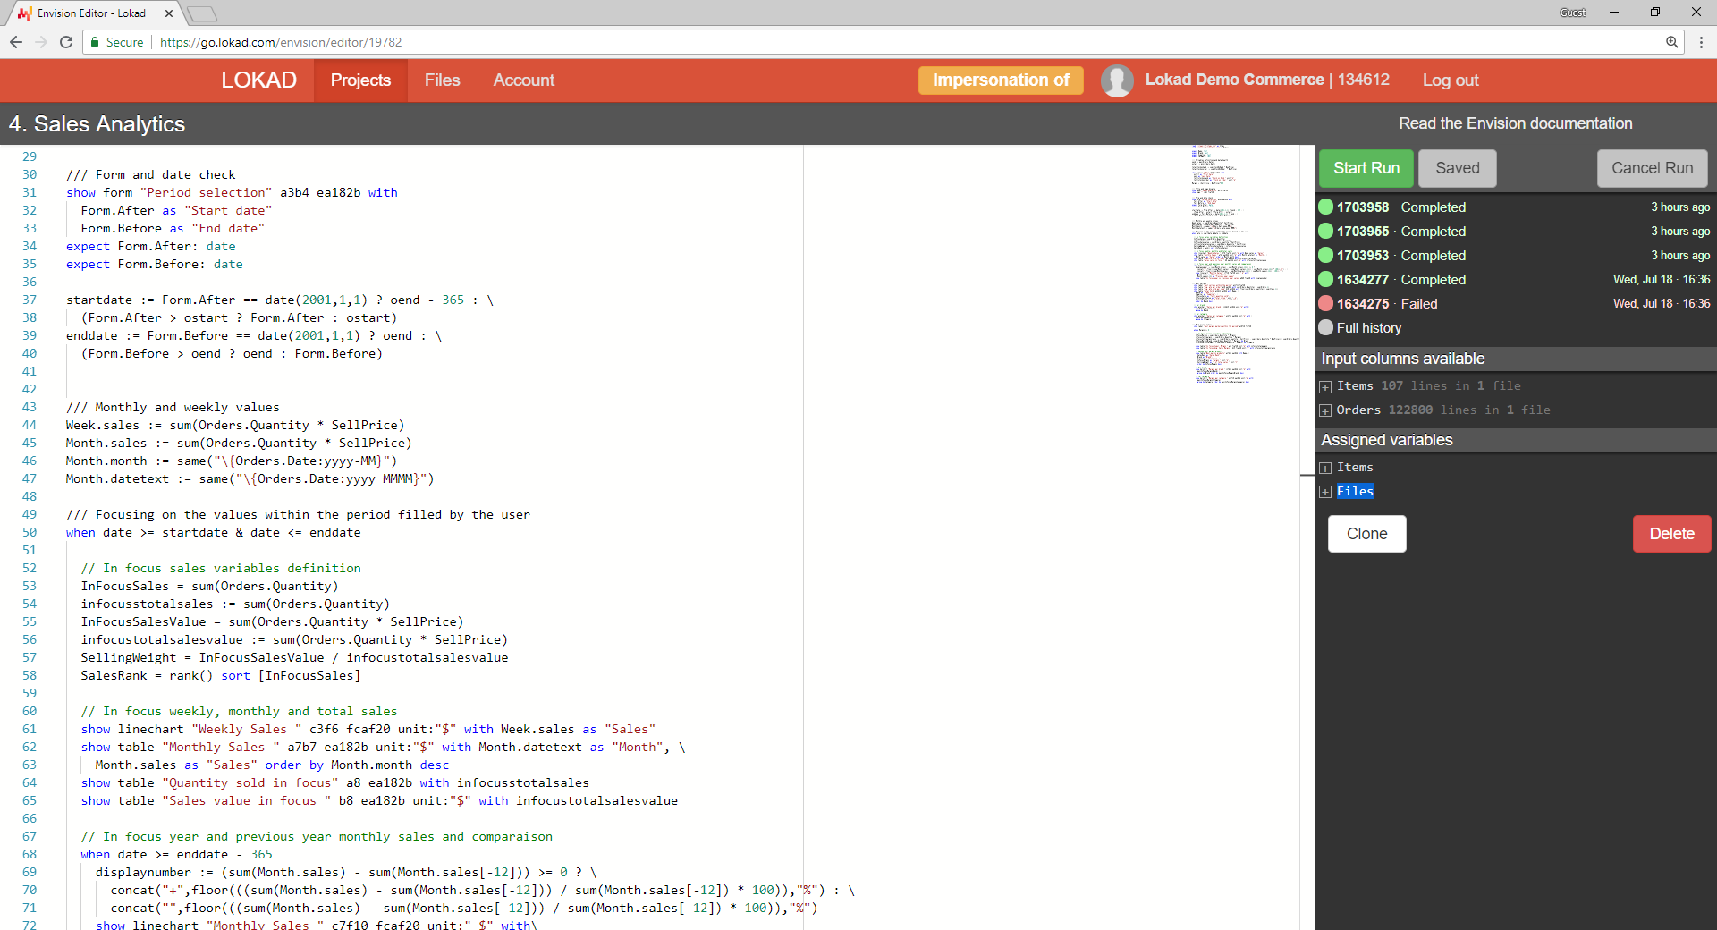Open the Projects menu item
The width and height of the screenshot is (1717, 930).
(x=360, y=80)
